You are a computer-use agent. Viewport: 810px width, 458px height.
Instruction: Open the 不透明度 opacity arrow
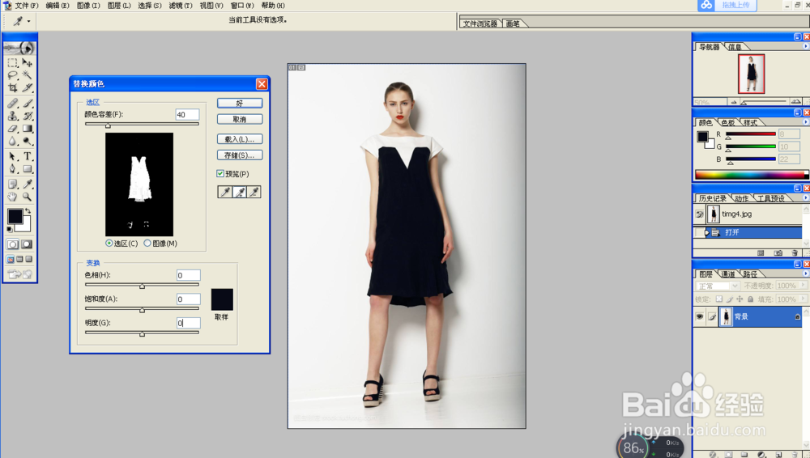(803, 285)
